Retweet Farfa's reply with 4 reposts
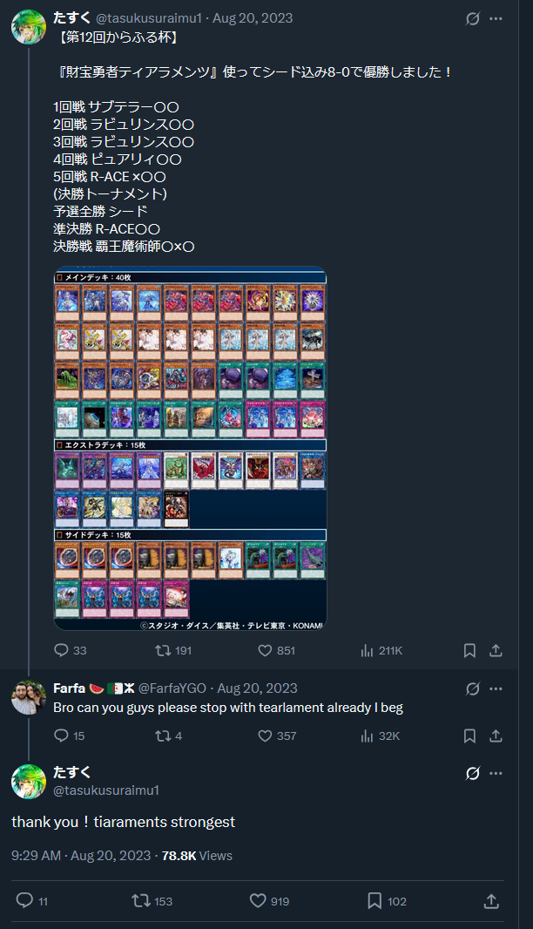 [168, 736]
